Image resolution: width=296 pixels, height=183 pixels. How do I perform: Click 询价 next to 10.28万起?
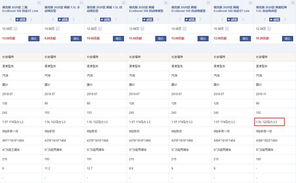(x=288, y=39)
